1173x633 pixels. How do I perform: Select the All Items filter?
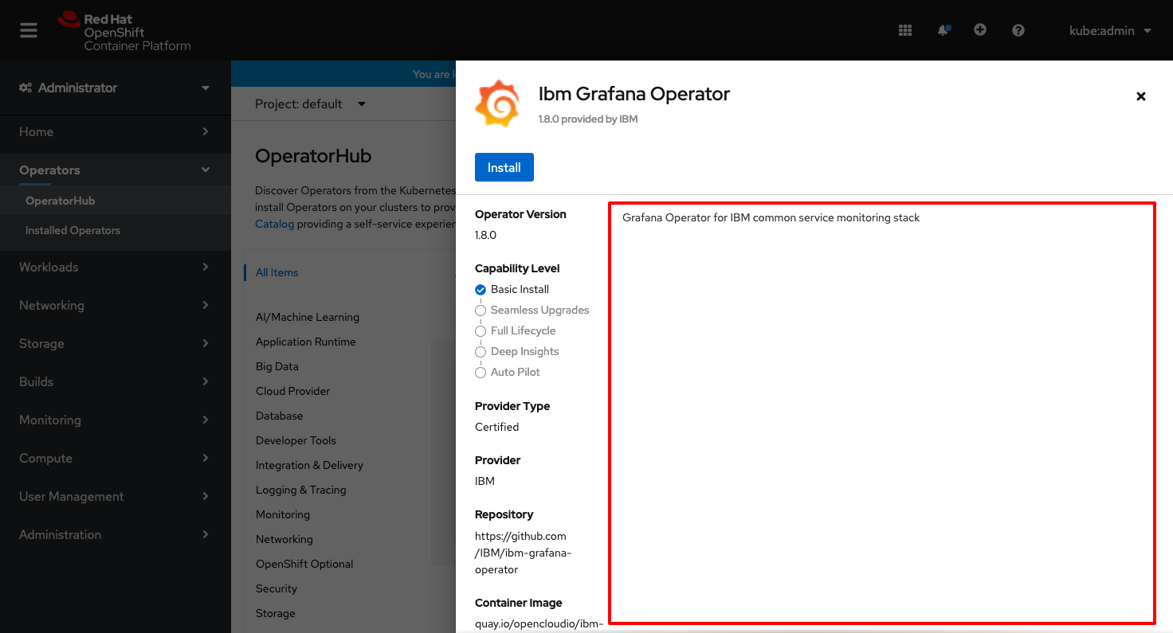pos(277,272)
